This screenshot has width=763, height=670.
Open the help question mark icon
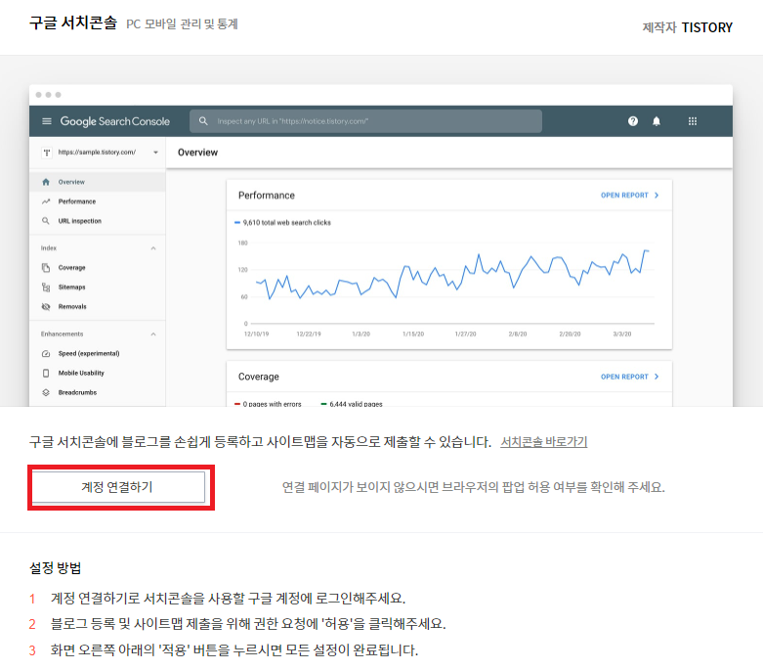pyautogui.click(x=633, y=121)
